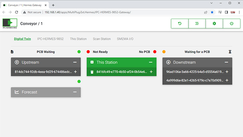Open the browser three-dot menu
The image size is (243, 137).
pyautogui.click(x=239, y=12)
